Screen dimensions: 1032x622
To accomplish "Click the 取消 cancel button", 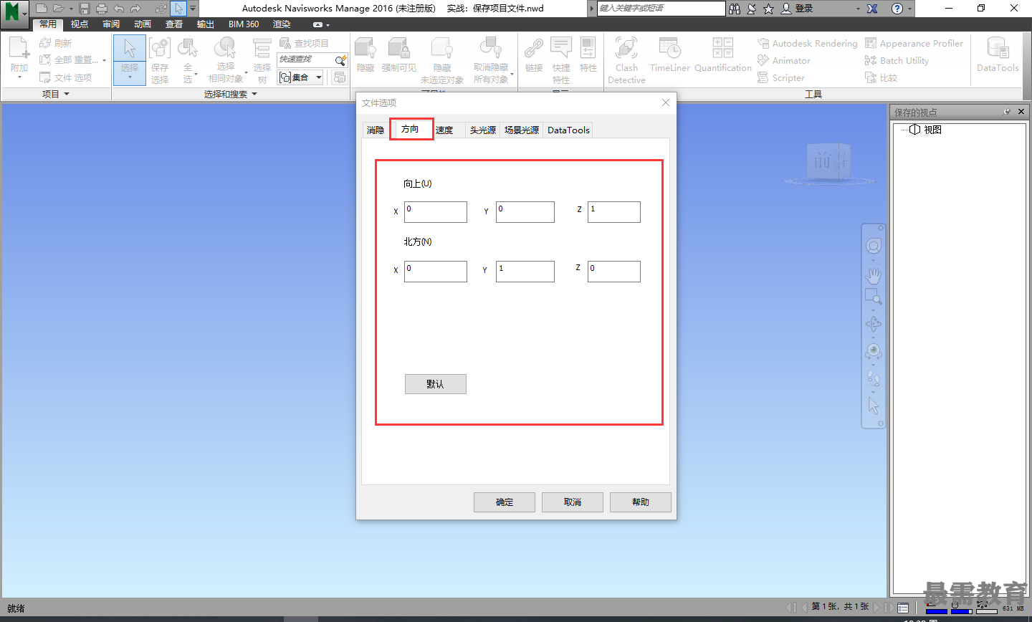I will [573, 502].
